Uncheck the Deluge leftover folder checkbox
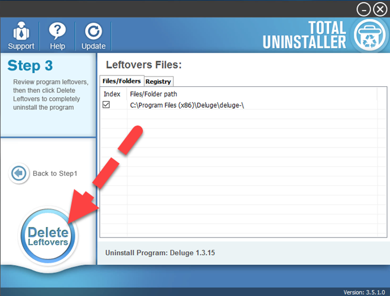The width and height of the screenshot is (390, 296). click(106, 105)
